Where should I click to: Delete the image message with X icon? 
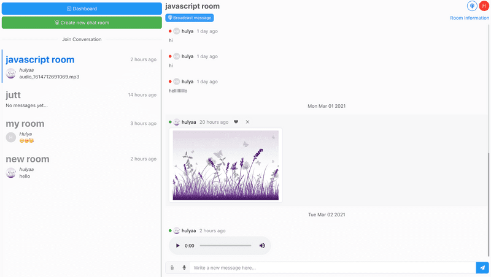pos(247,122)
